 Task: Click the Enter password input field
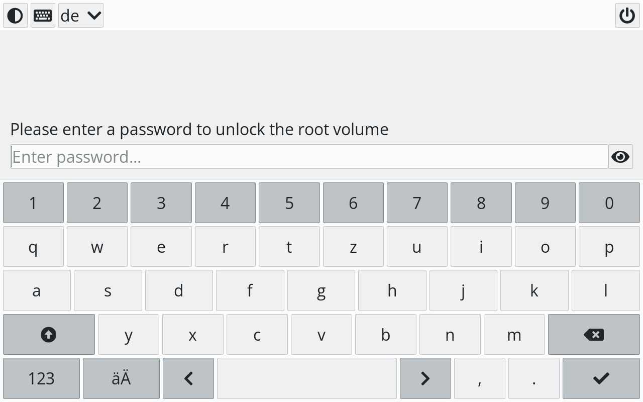pos(309,157)
